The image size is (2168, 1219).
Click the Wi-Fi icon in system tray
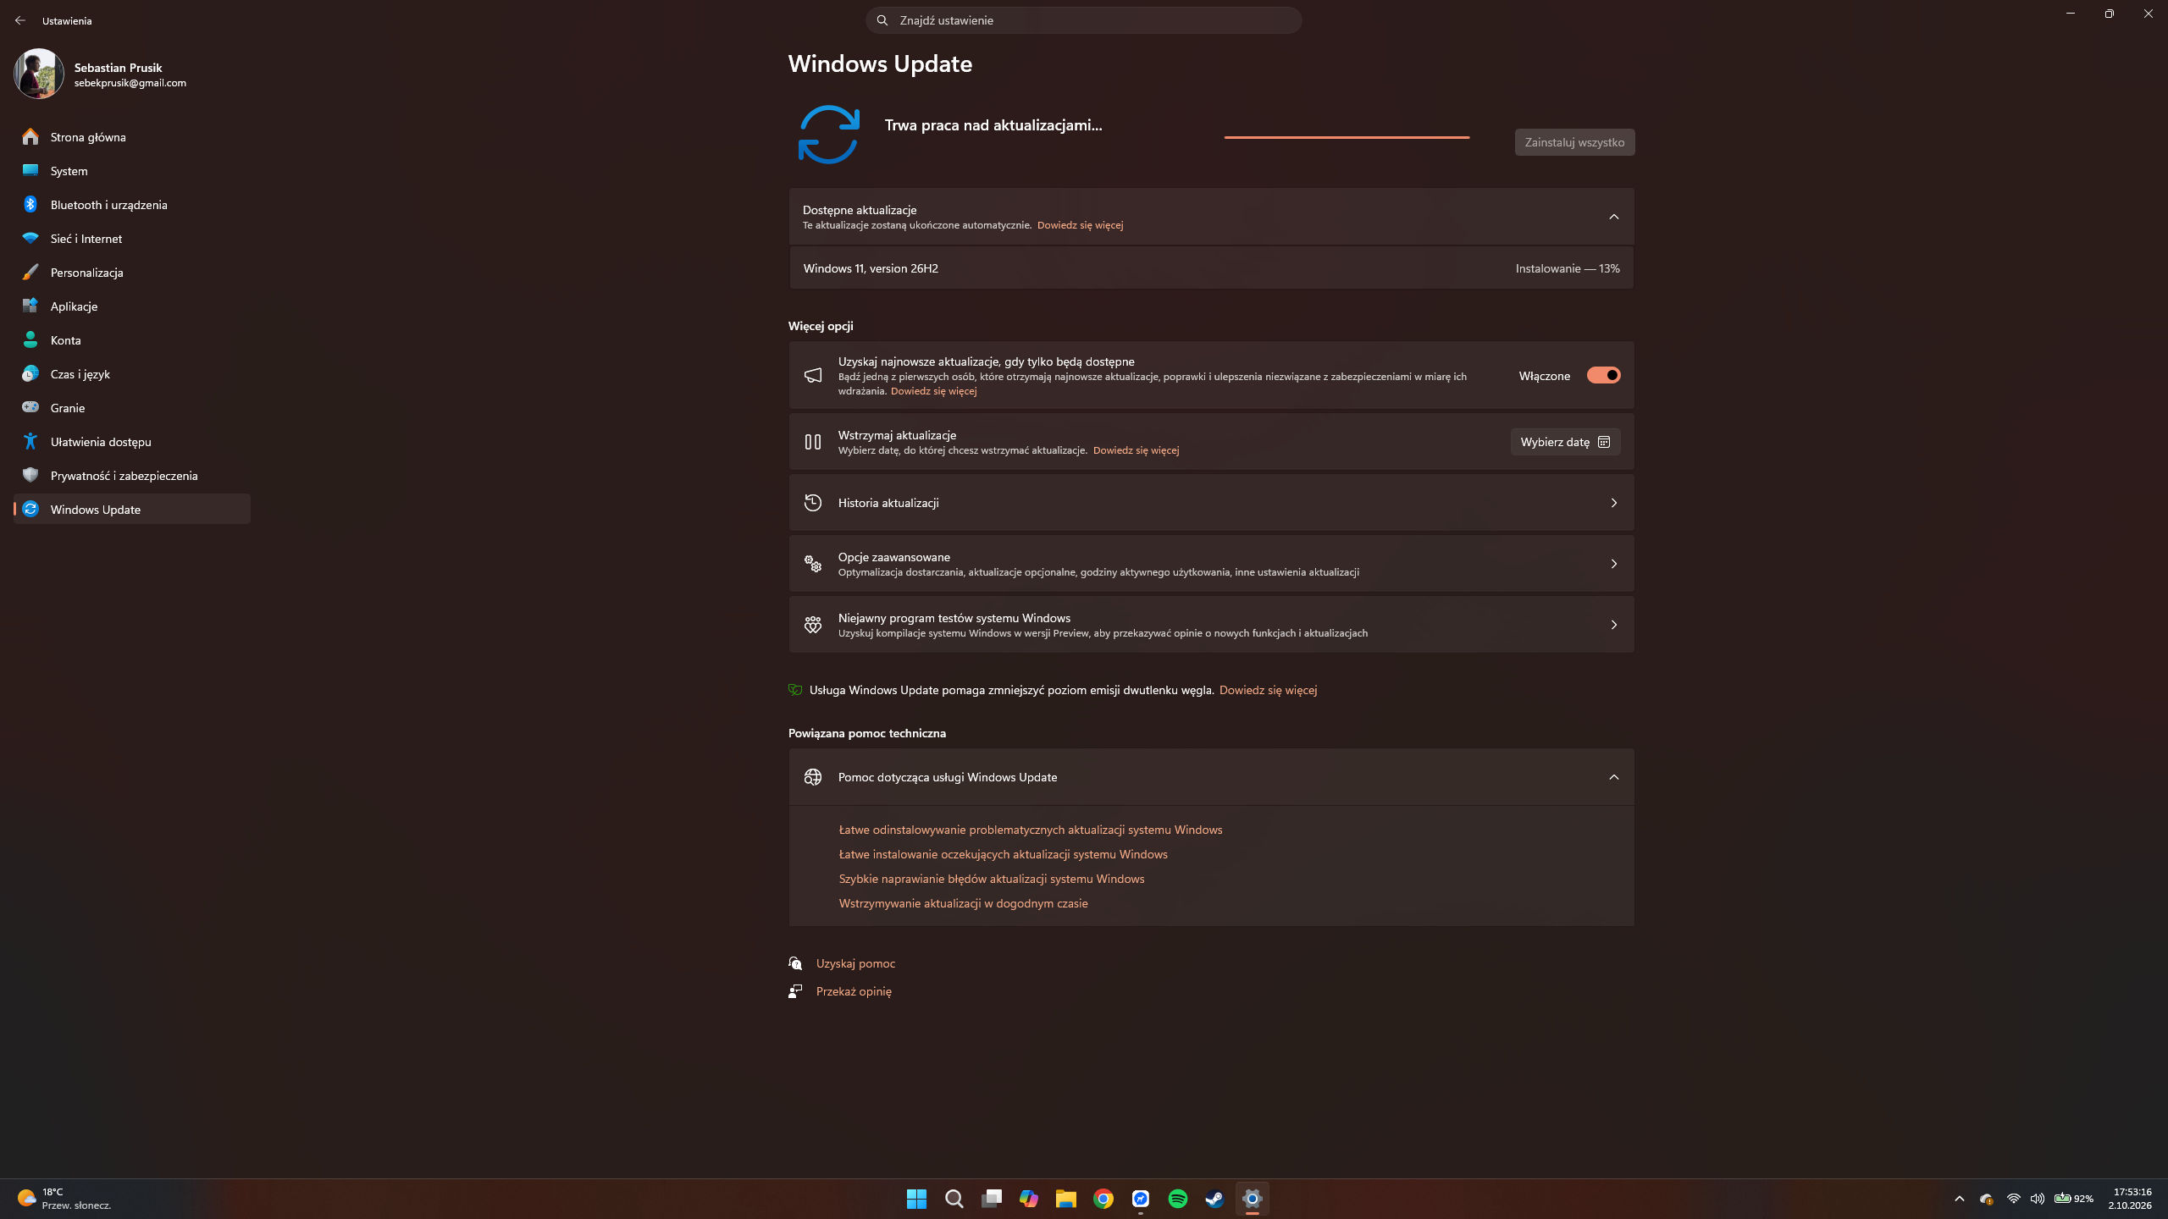(2014, 1199)
